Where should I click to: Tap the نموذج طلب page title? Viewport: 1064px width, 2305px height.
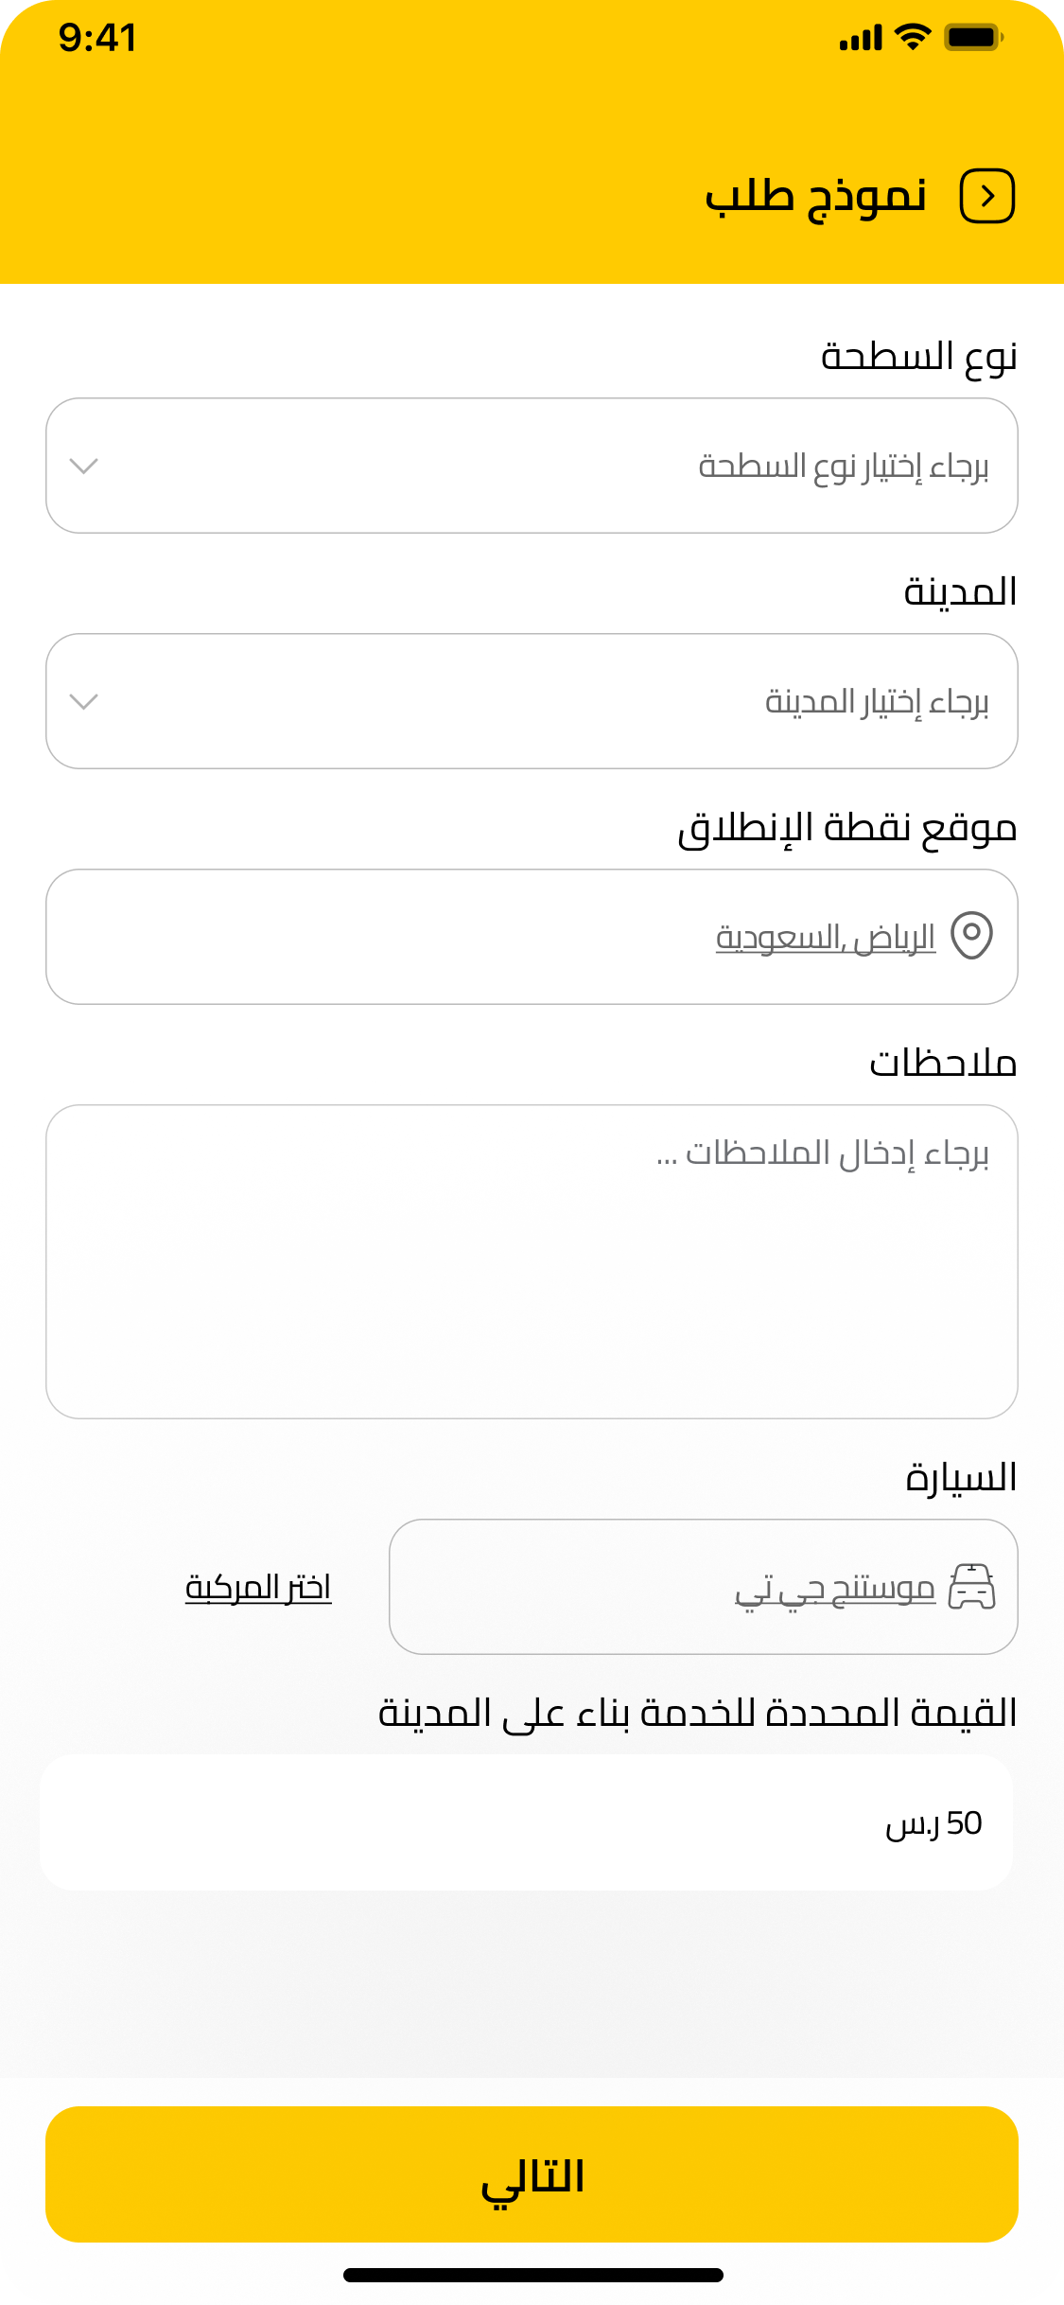(x=815, y=197)
